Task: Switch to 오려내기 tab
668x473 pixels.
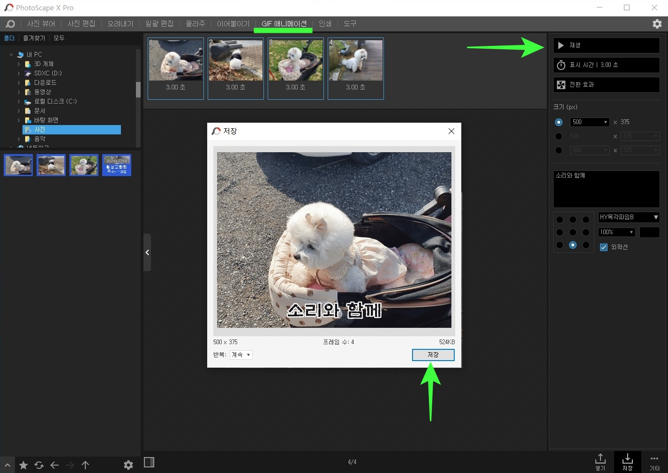Action: (x=120, y=24)
